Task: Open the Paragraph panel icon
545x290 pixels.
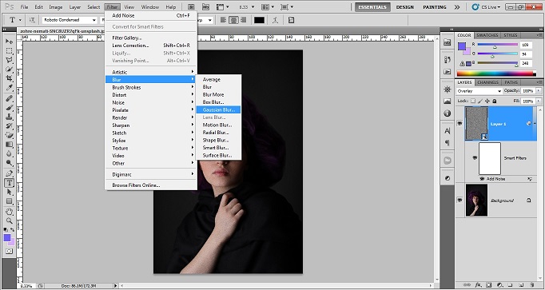Action: (448, 143)
